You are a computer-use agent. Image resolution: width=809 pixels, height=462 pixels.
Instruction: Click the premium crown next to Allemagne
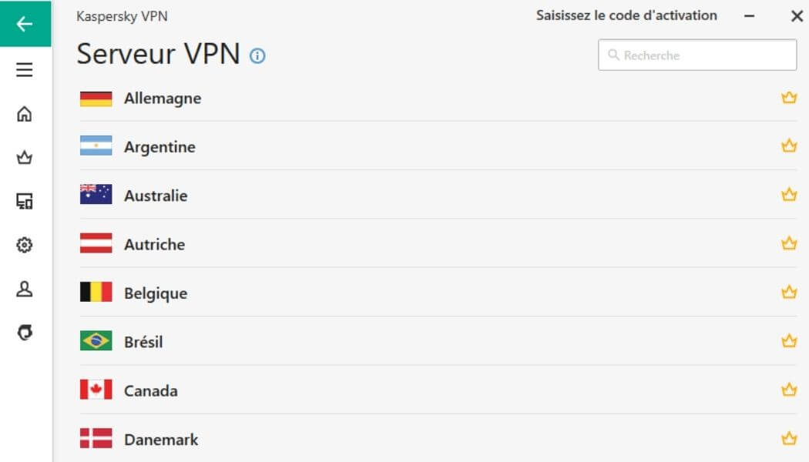pyautogui.click(x=788, y=98)
